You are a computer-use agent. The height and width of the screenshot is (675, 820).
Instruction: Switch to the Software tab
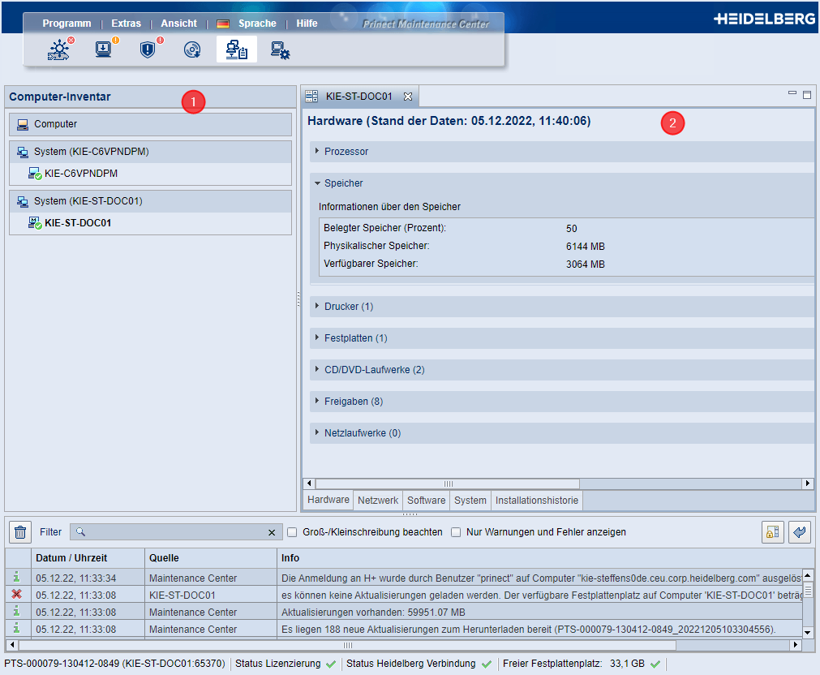426,501
